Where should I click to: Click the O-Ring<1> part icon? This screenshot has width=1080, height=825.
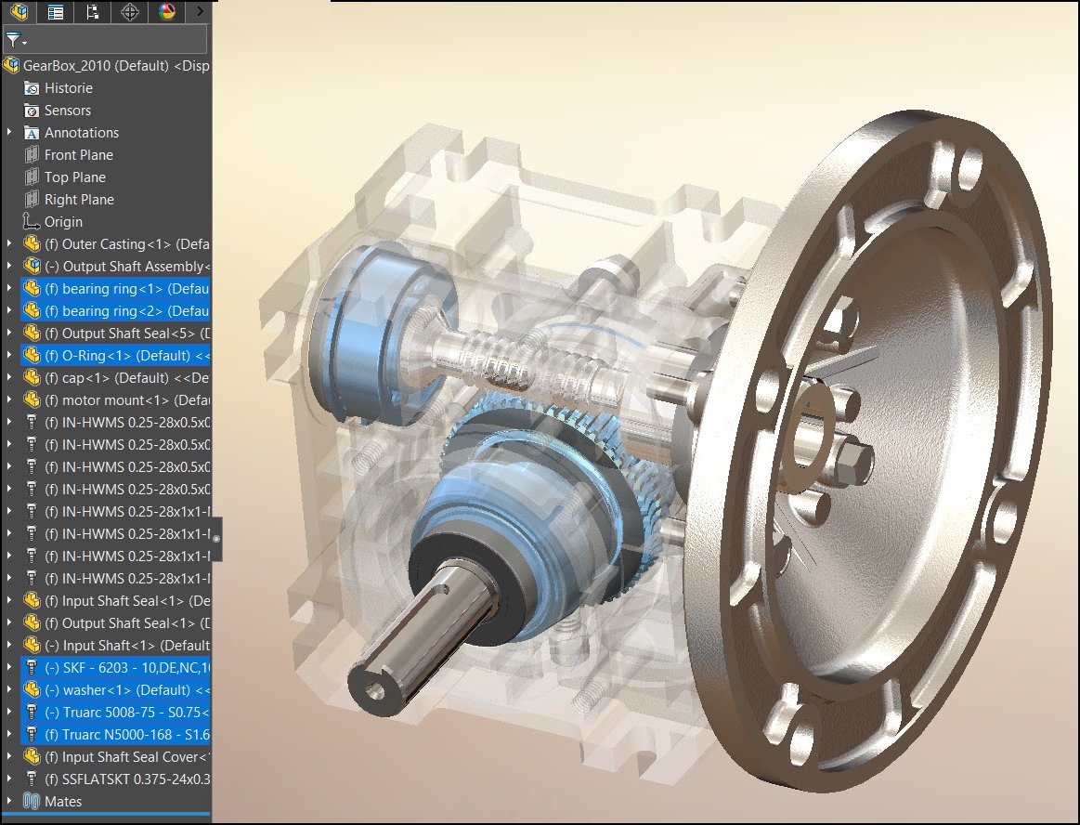click(32, 356)
